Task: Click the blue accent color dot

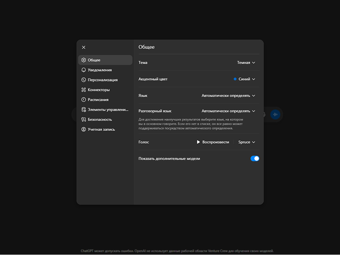Action: pyautogui.click(x=235, y=79)
